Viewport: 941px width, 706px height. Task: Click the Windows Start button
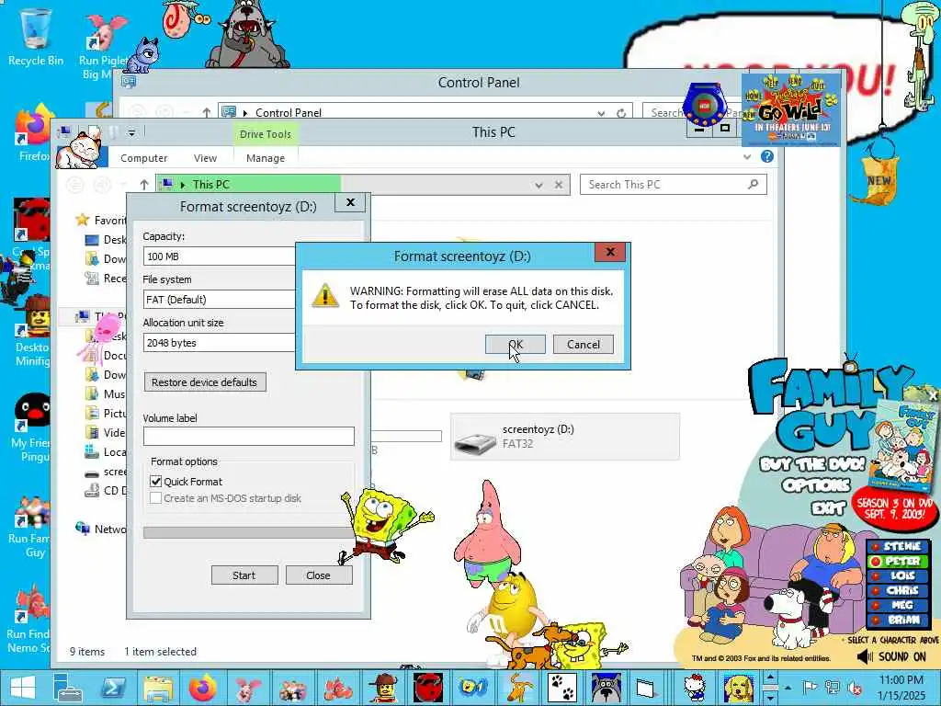(23, 688)
